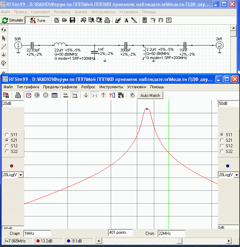
Task: Select the text label A tool
Action: 126,20
